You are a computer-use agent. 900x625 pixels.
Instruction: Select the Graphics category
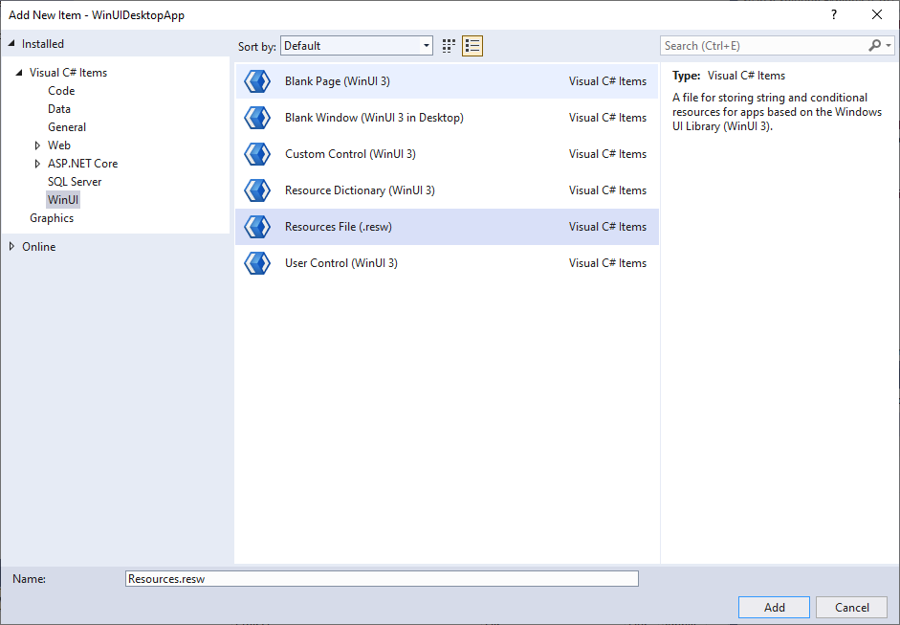click(x=51, y=217)
